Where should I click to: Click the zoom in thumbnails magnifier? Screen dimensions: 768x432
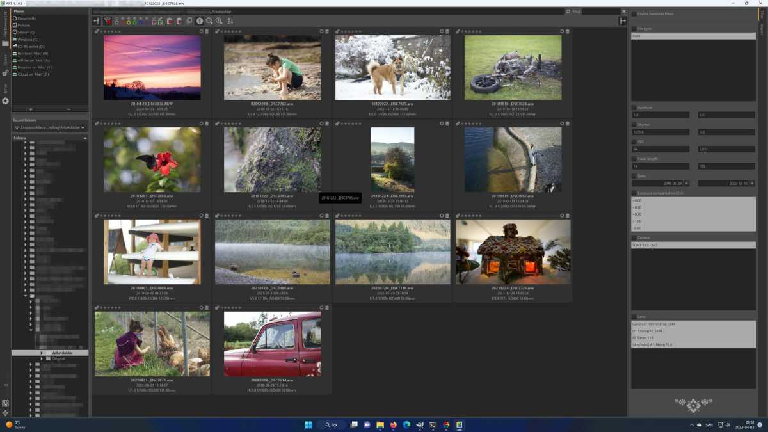[x=219, y=21]
